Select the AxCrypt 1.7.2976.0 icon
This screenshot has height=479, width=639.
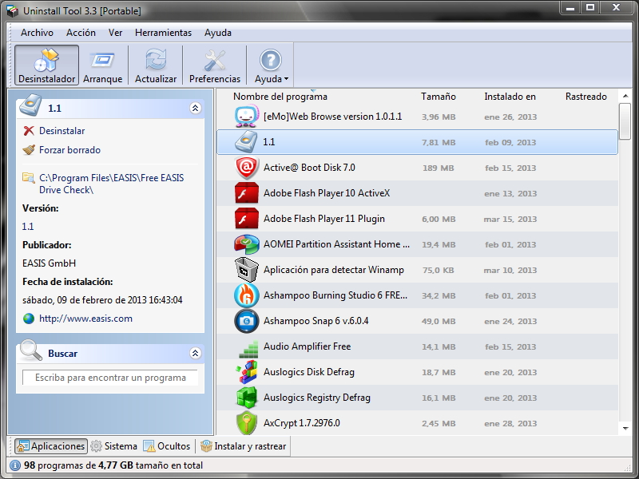pyautogui.click(x=247, y=423)
